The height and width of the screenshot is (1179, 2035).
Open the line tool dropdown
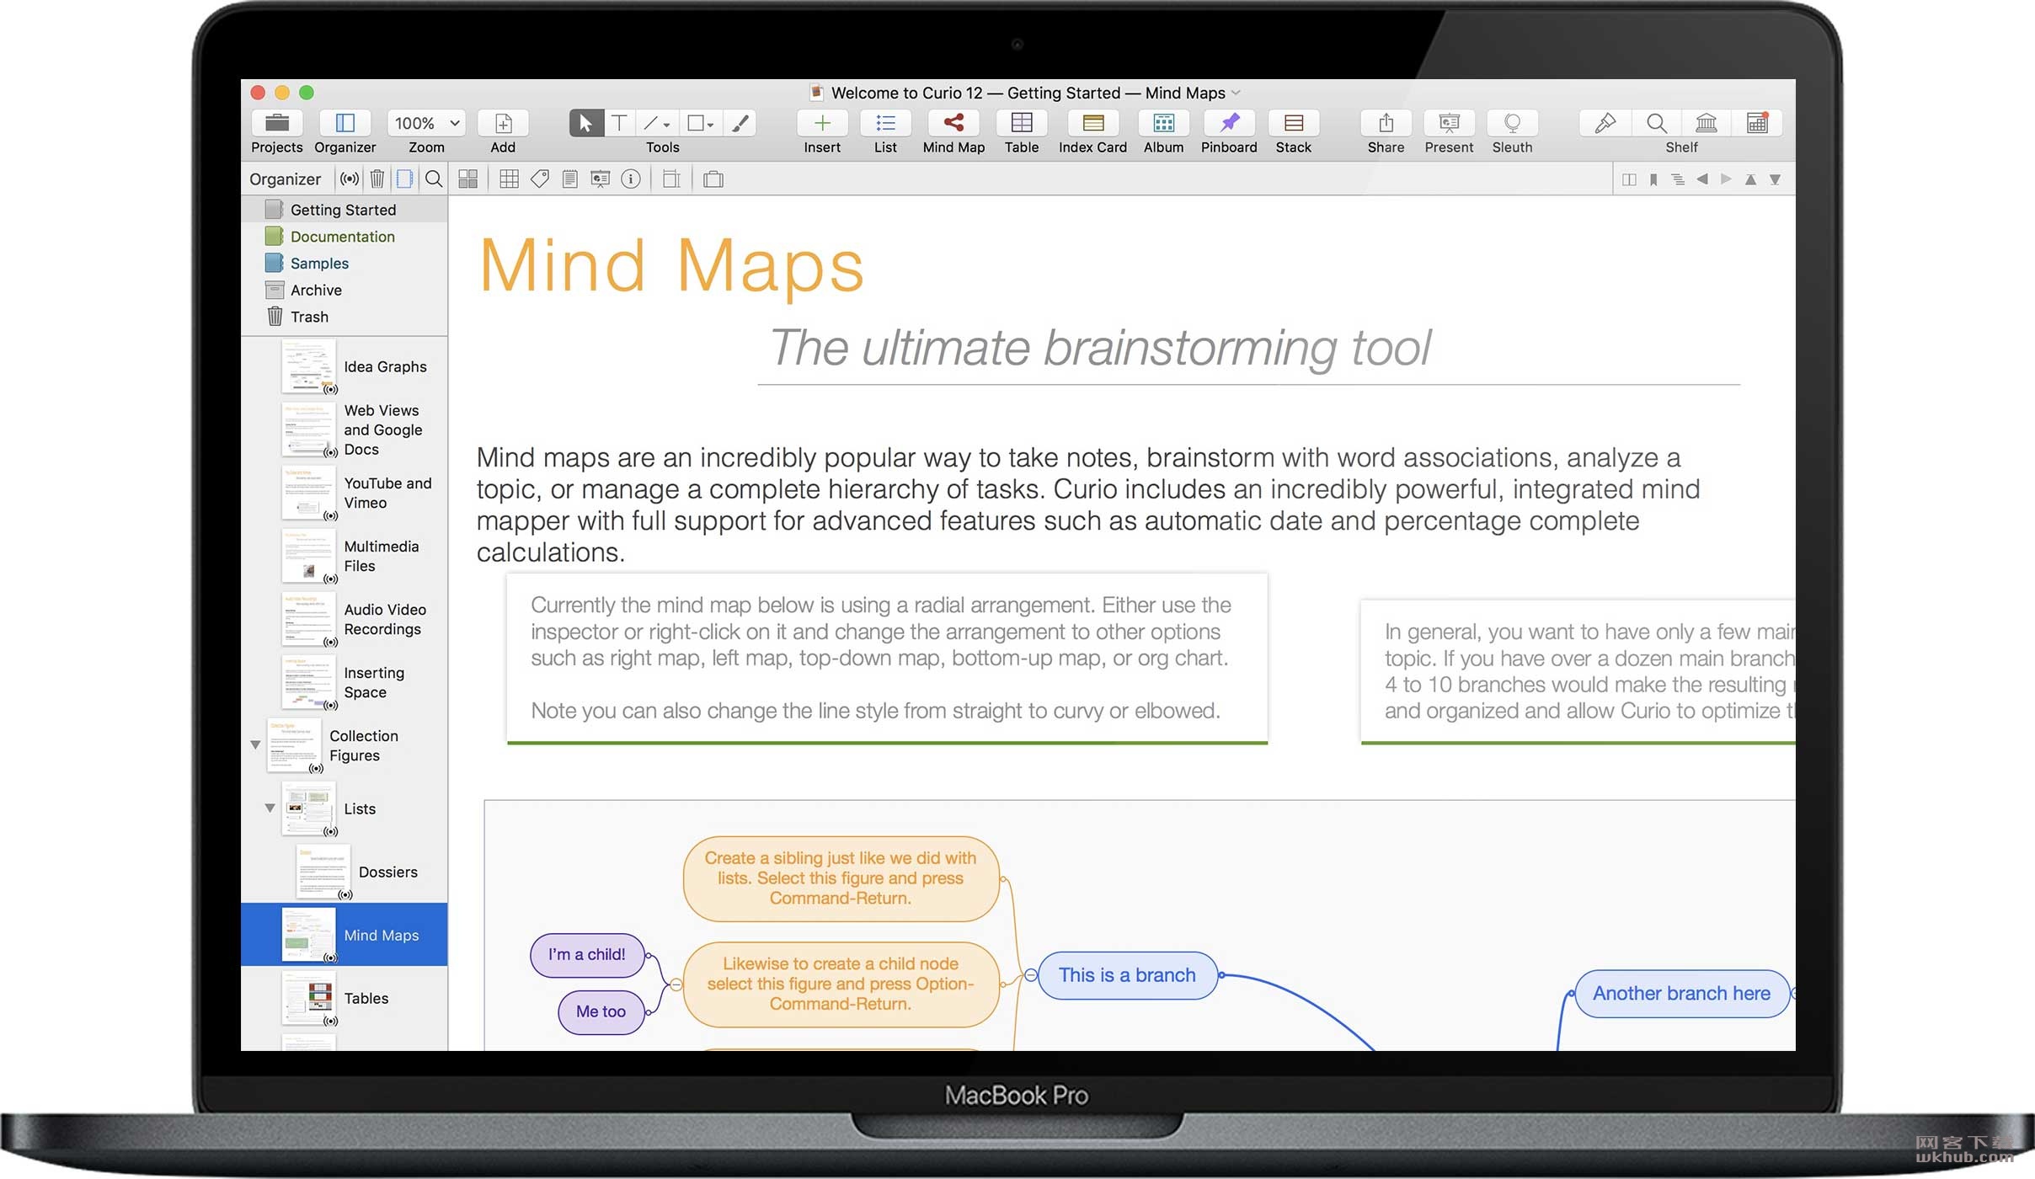[x=656, y=123]
